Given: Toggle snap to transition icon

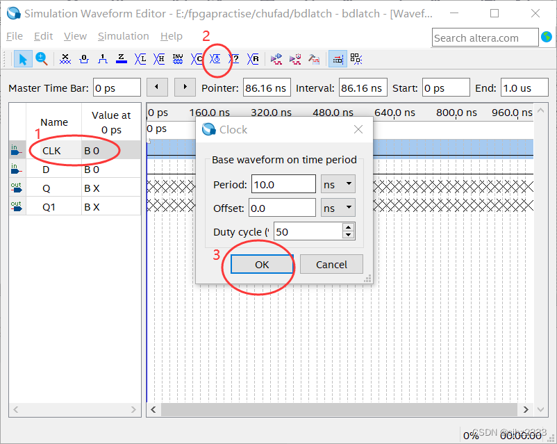Looking at the screenshot, I should [356, 59].
